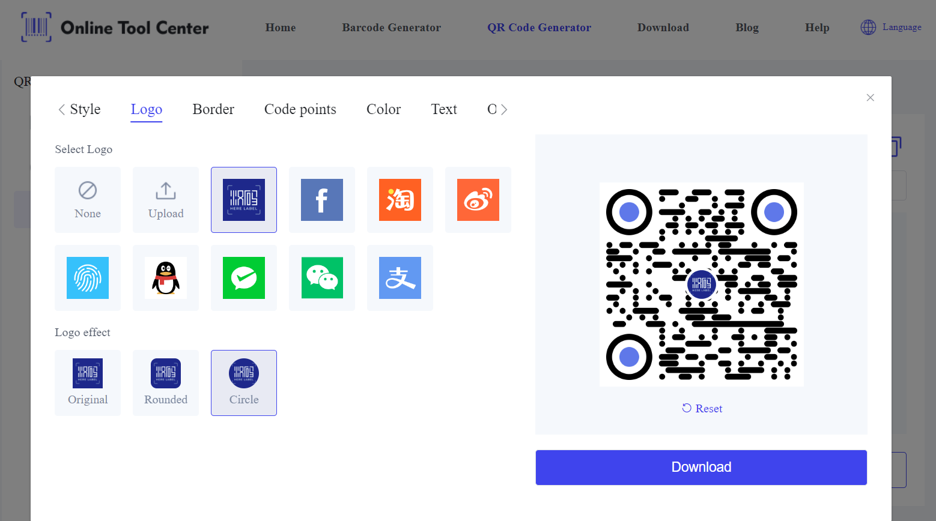Pick the orange Taobao logo
The height and width of the screenshot is (521, 936).
400,200
